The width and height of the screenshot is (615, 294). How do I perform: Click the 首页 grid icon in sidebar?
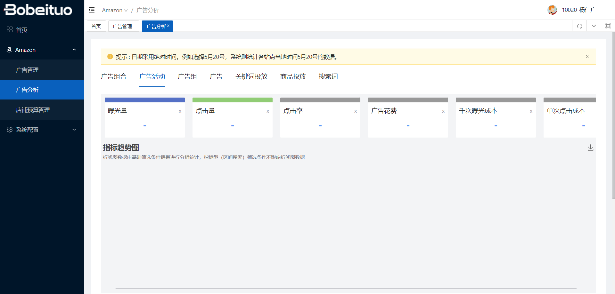pos(10,29)
